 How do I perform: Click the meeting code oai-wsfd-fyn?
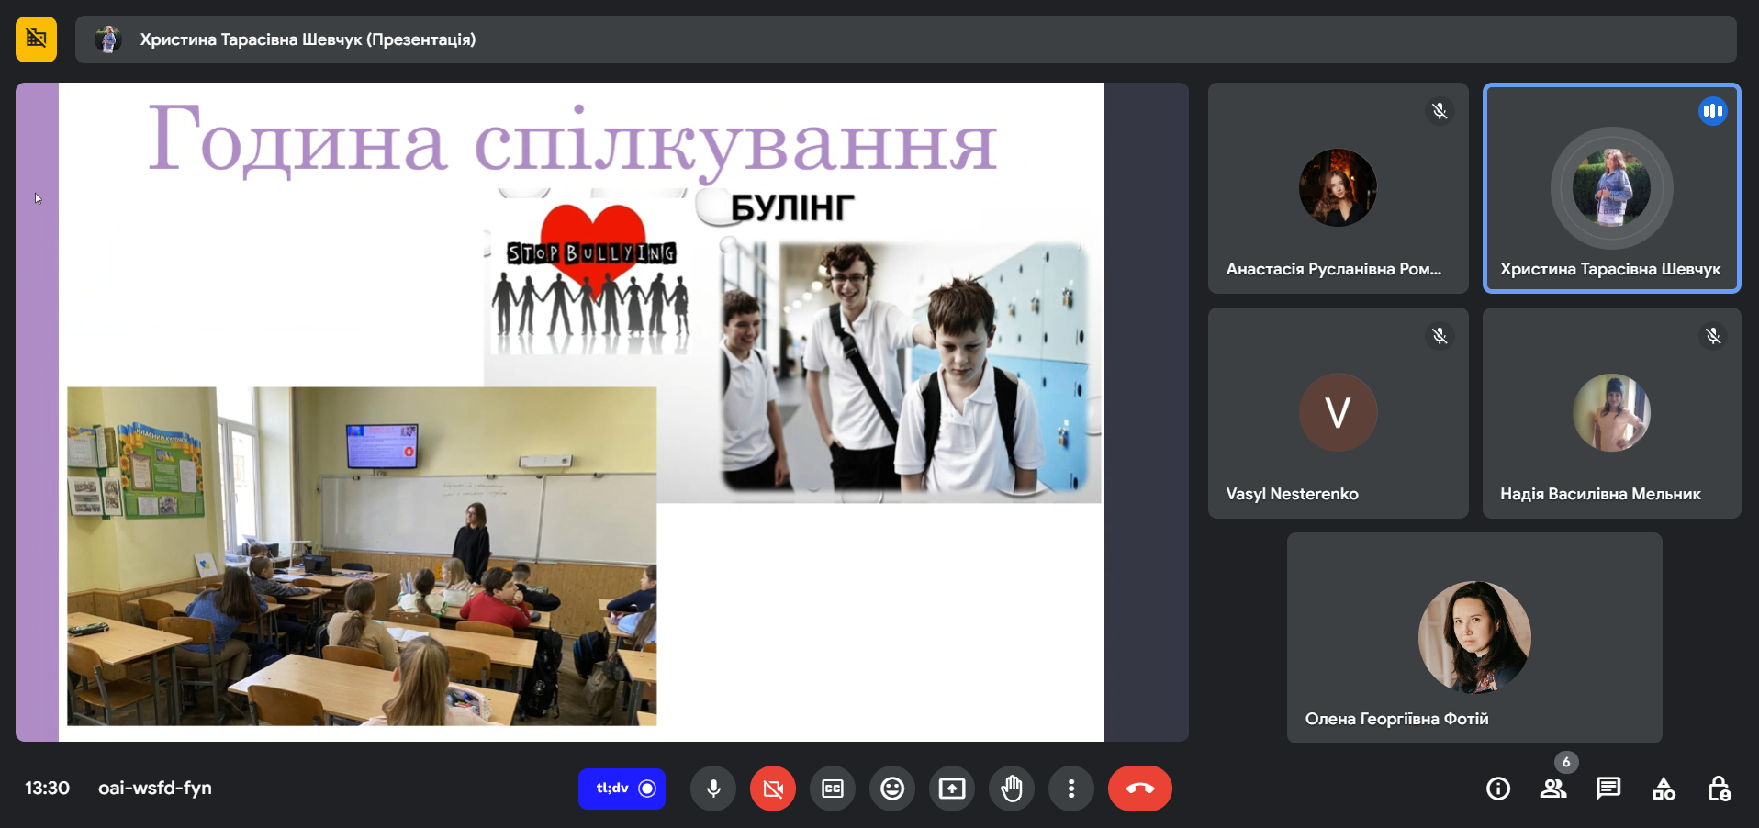coord(155,788)
